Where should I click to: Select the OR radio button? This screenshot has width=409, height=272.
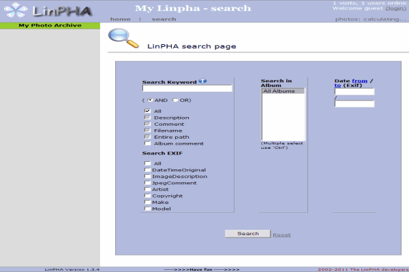[x=175, y=100]
